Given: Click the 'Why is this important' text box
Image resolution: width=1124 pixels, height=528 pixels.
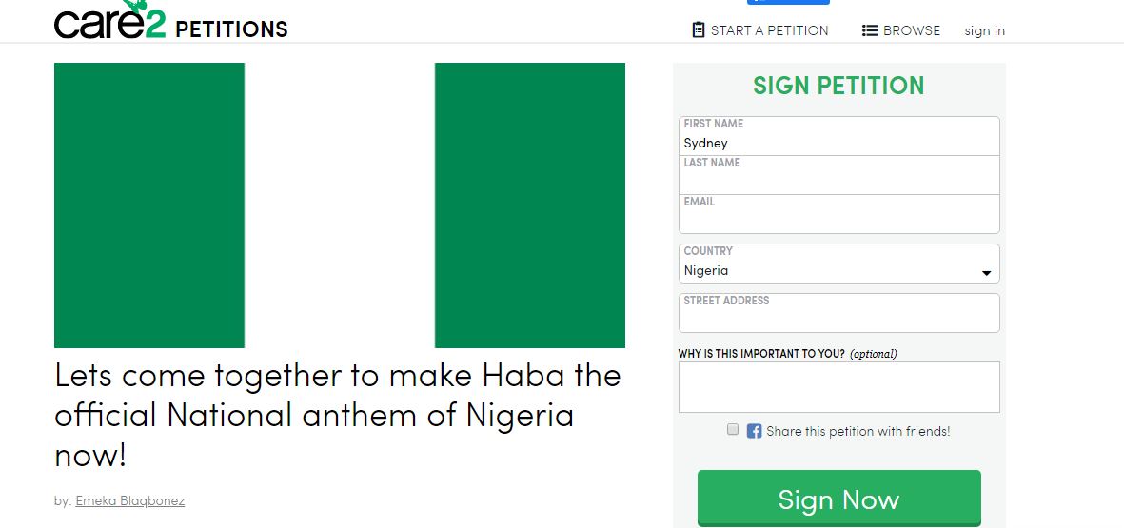Looking at the screenshot, I should tap(838, 386).
